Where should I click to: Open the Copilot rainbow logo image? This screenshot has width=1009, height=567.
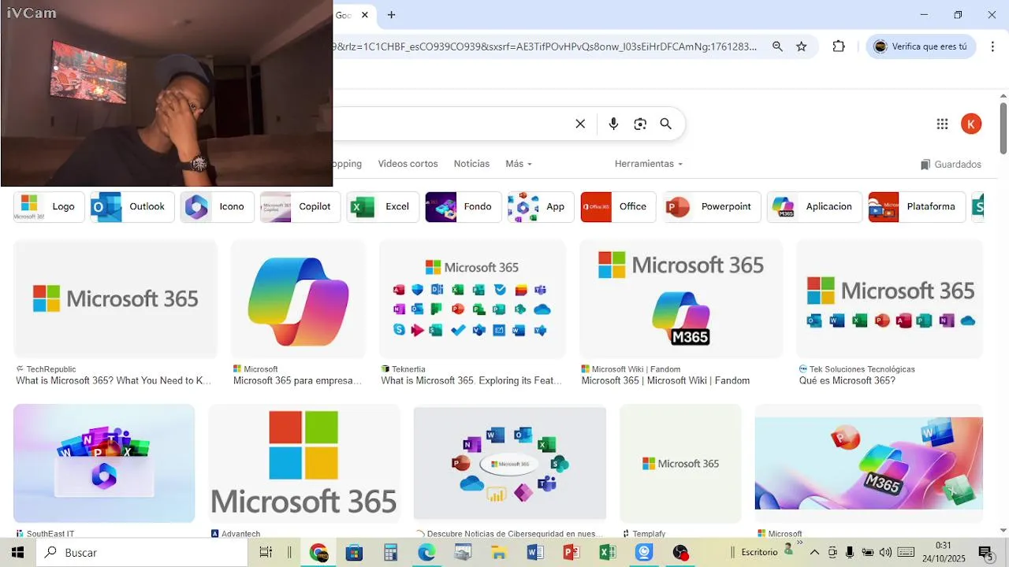click(x=298, y=299)
